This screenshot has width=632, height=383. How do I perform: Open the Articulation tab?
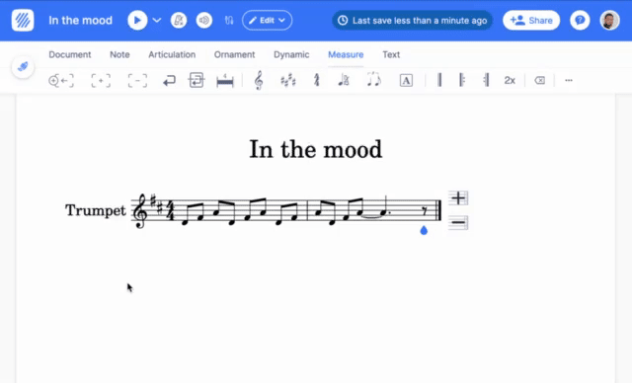pyautogui.click(x=172, y=54)
